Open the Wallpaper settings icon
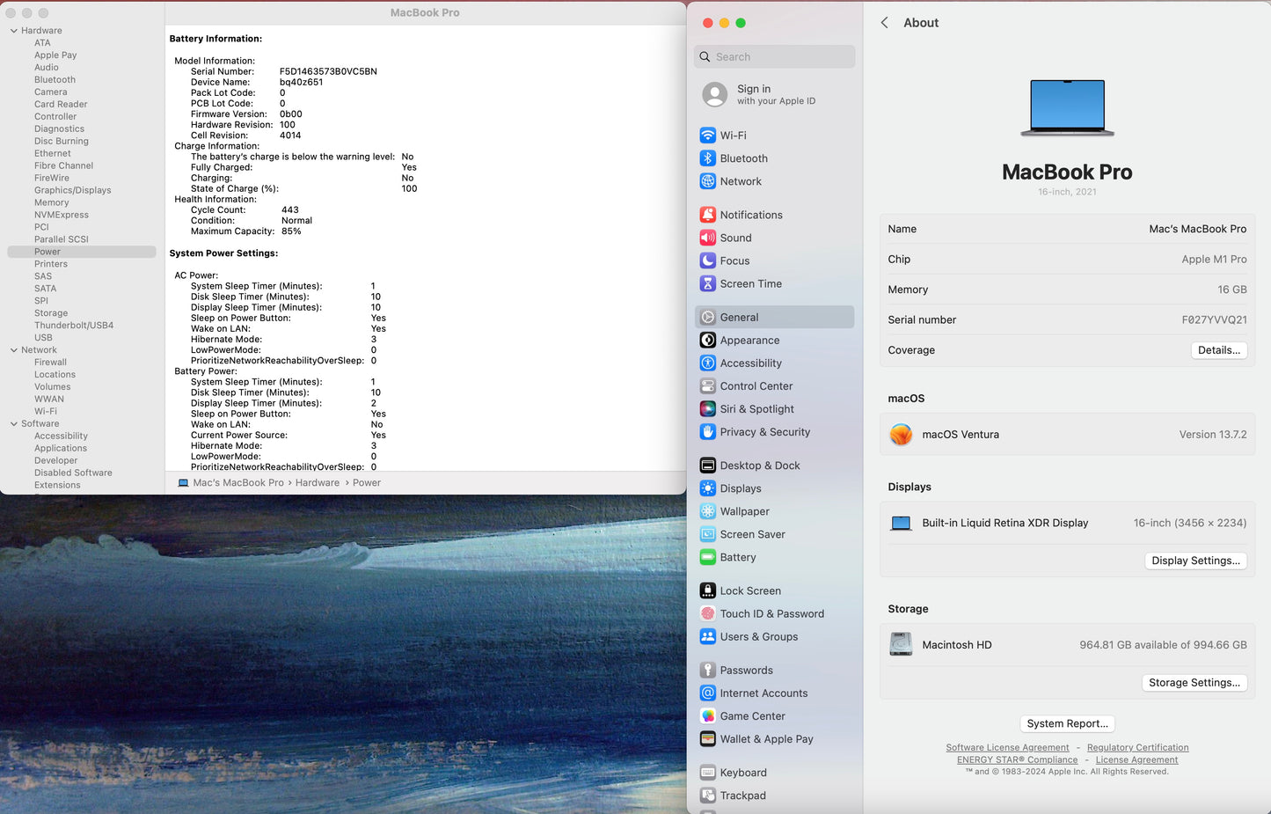 [708, 511]
